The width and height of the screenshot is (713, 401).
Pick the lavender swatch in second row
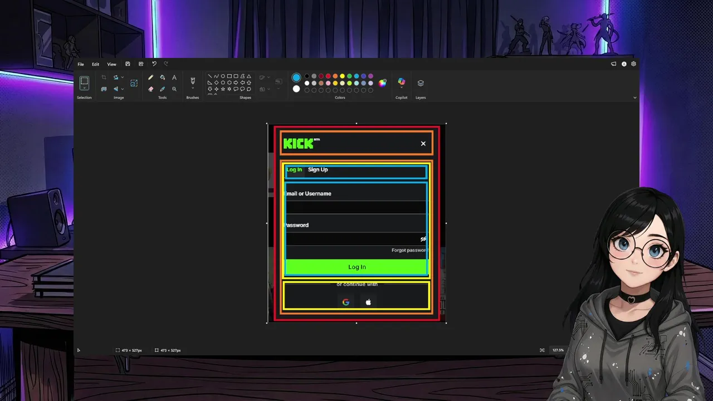(370, 83)
